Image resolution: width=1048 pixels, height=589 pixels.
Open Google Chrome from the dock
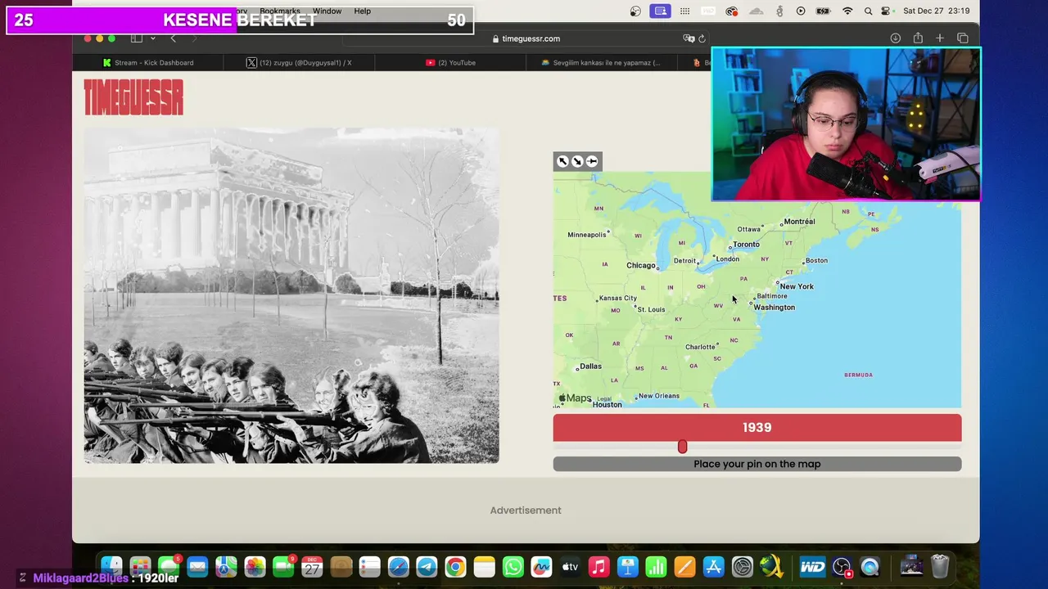pyautogui.click(x=455, y=566)
